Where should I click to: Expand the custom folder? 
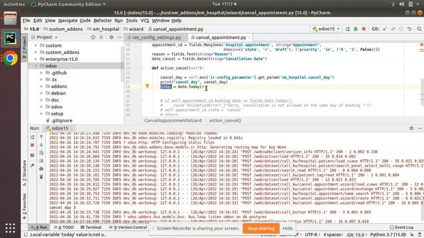(x=36, y=46)
